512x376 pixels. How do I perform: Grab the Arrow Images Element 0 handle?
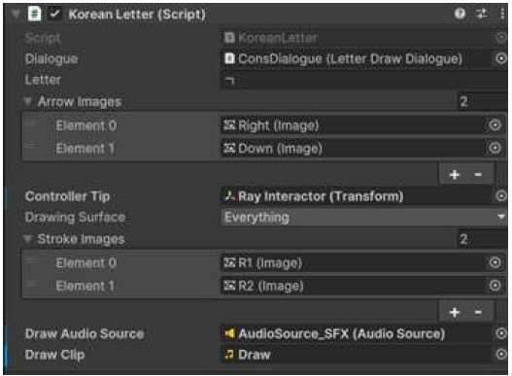coord(32,124)
